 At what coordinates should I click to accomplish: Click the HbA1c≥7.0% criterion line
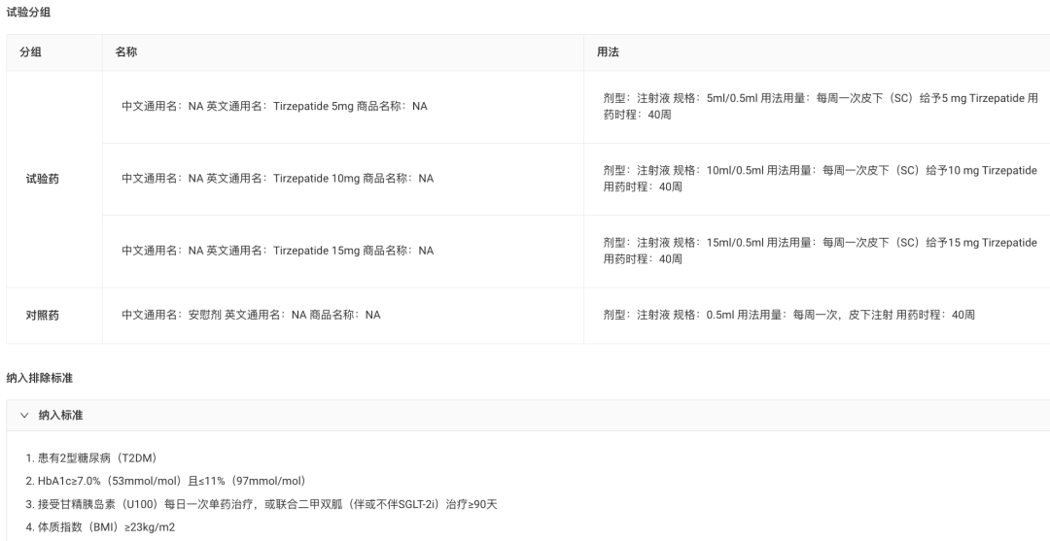(x=168, y=481)
